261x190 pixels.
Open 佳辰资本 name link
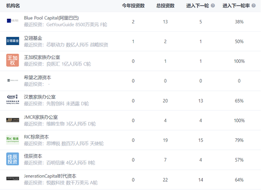pyautogui.click(x=33, y=156)
